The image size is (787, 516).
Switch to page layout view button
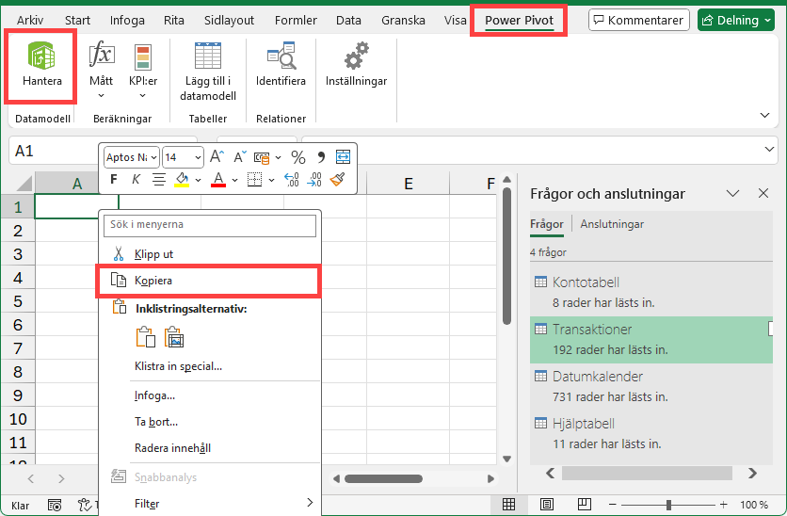547,504
